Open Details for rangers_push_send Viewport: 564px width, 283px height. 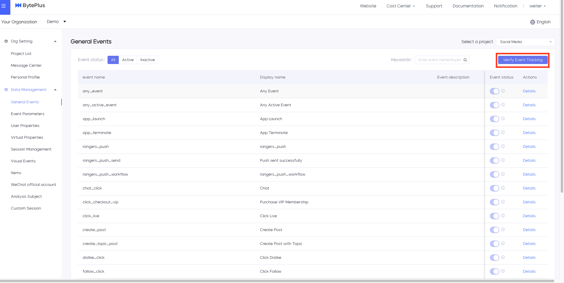pyautogui.click(x=529, y=161)
